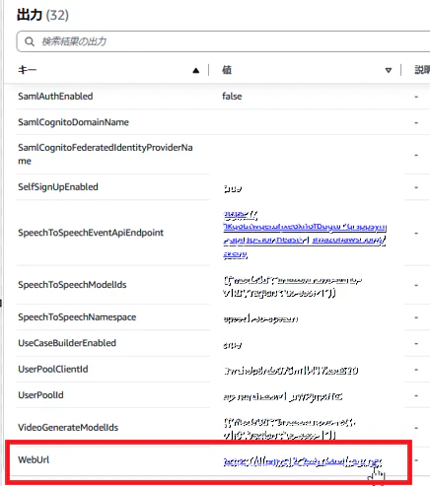Select the UseCaseBuilderEnabled key

coord(67,343)
